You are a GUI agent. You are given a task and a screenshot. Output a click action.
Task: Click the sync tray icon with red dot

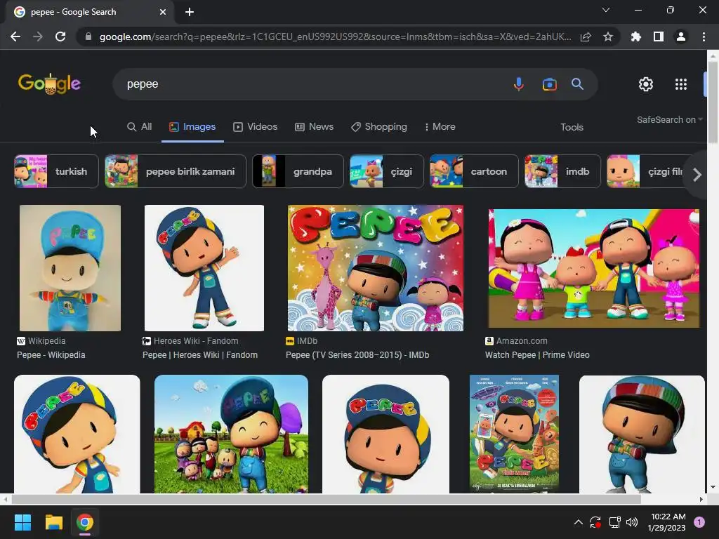(595, 522)
